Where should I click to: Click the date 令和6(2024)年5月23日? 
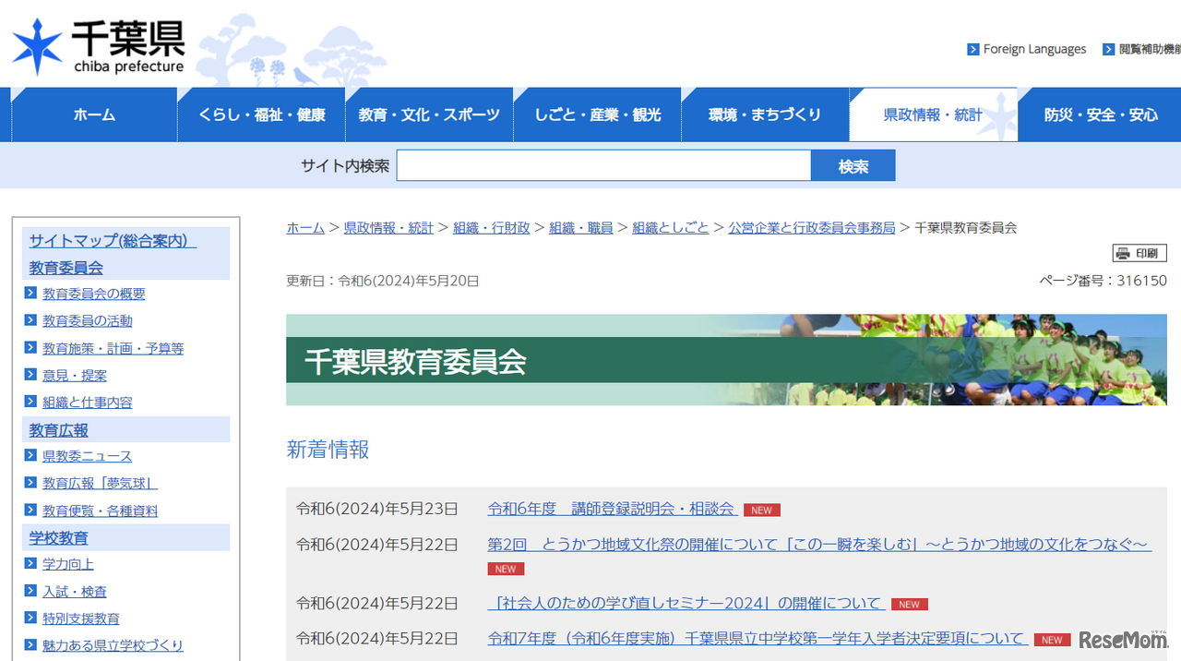click(x=377, y=509)
